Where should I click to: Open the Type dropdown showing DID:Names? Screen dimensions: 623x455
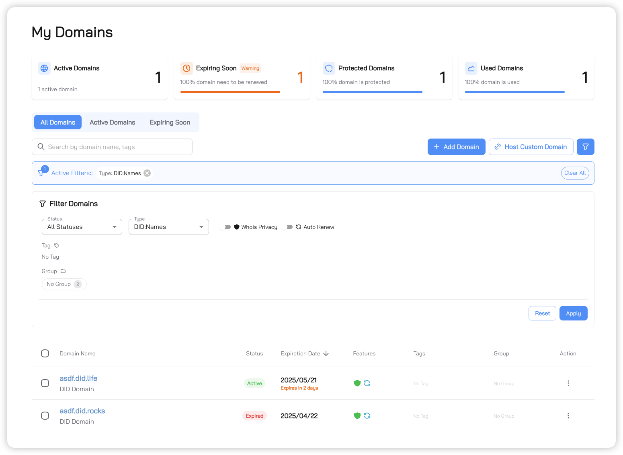coord(169,227)
